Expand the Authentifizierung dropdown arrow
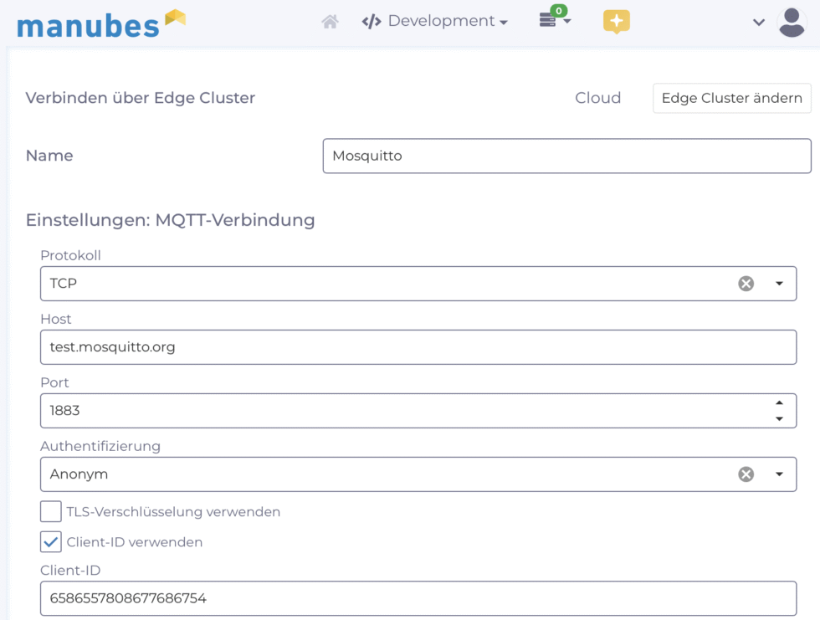 click(779, 474)
